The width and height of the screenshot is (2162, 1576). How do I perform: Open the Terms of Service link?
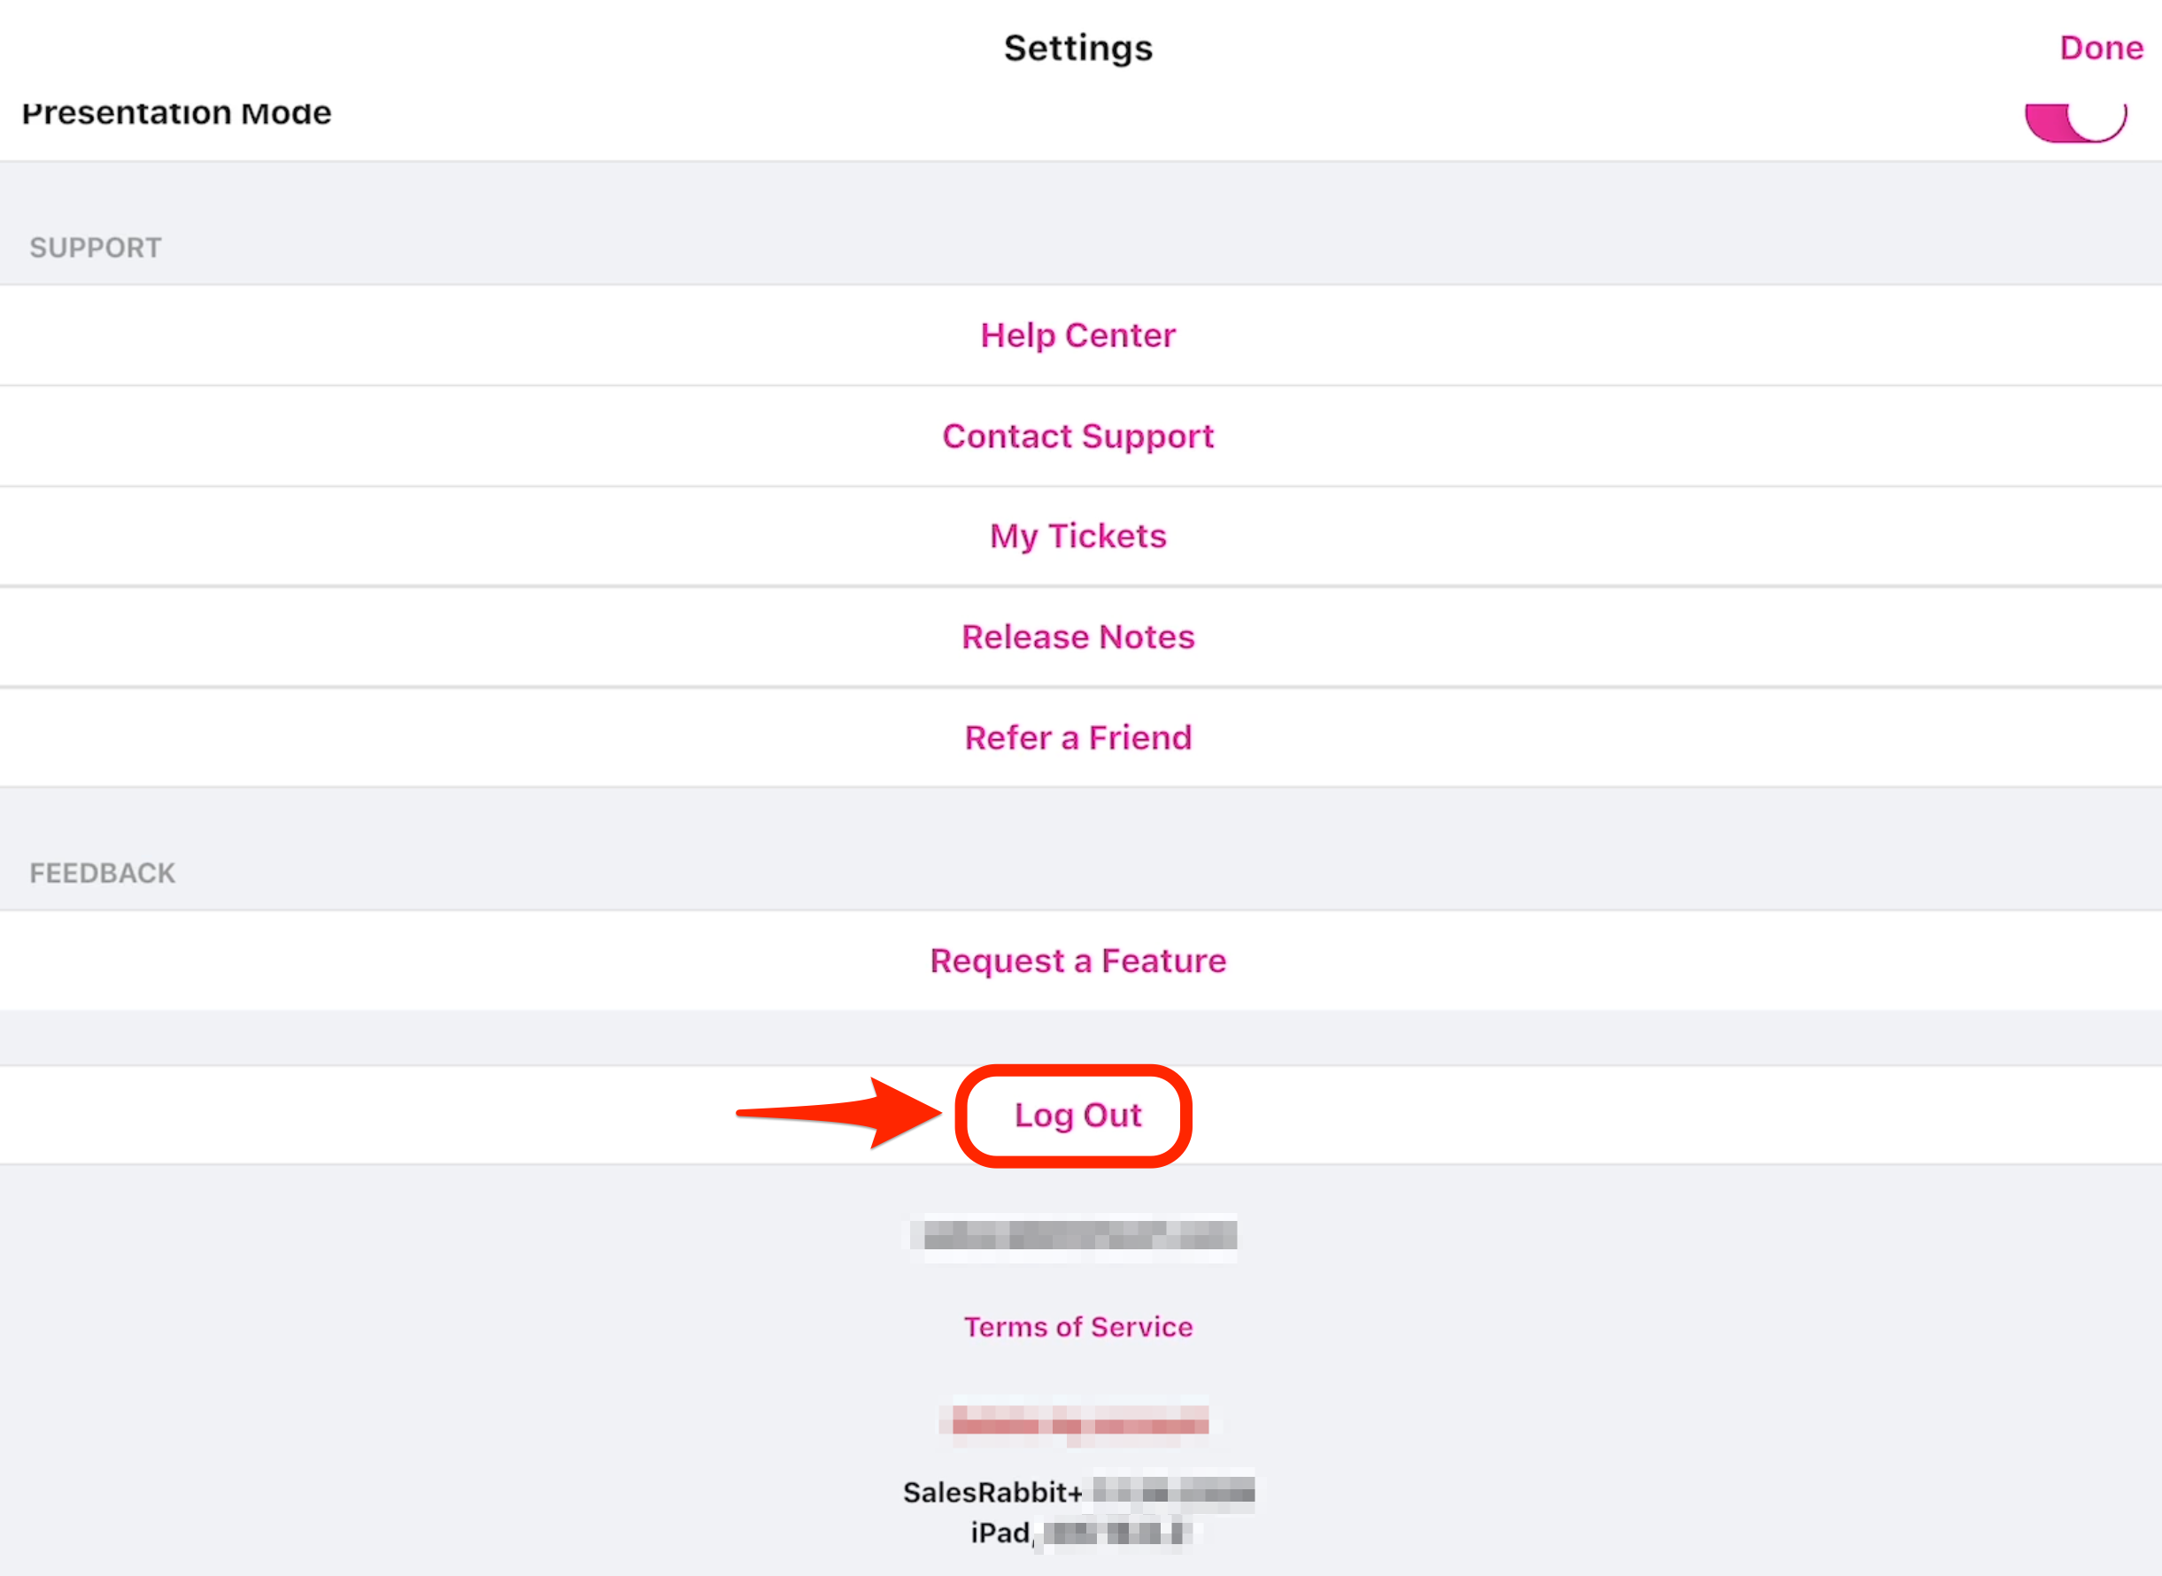[x=1077, y=1327]
